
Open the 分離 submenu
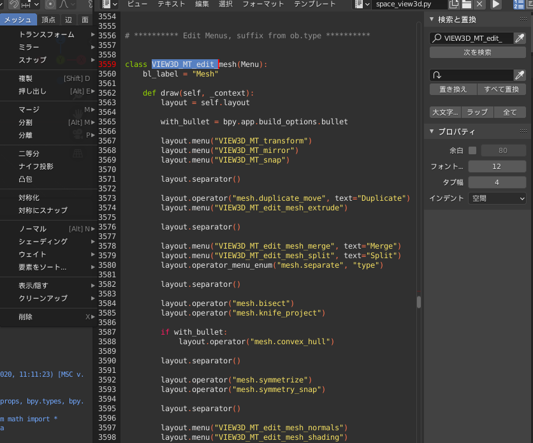point(48,135)
